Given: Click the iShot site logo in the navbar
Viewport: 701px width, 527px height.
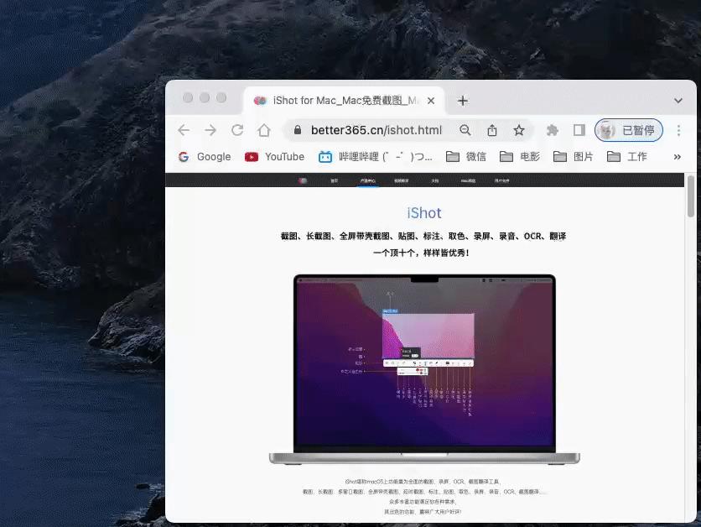Looking at the screenshot, I should [x=304, y=180].
